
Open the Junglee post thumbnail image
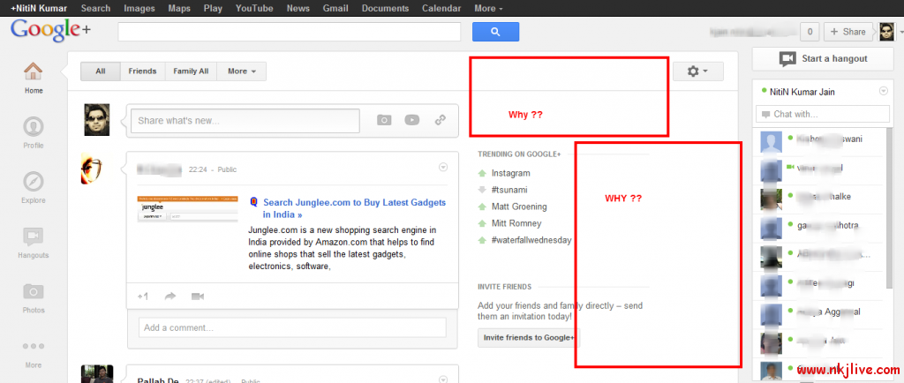pyautogui.click(x=187, y=209)
